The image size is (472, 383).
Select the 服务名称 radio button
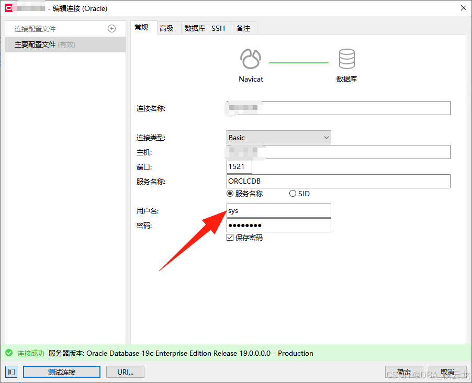[x=230, y=194]
